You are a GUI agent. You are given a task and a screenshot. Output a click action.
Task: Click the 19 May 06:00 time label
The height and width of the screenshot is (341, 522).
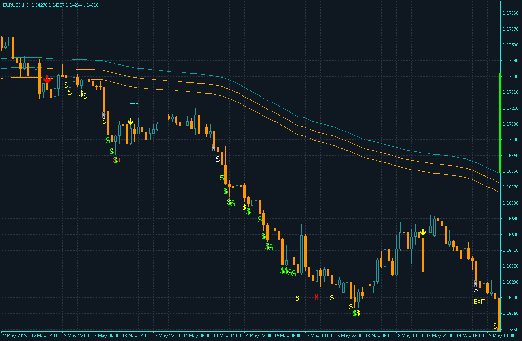(x=470, y=336)
